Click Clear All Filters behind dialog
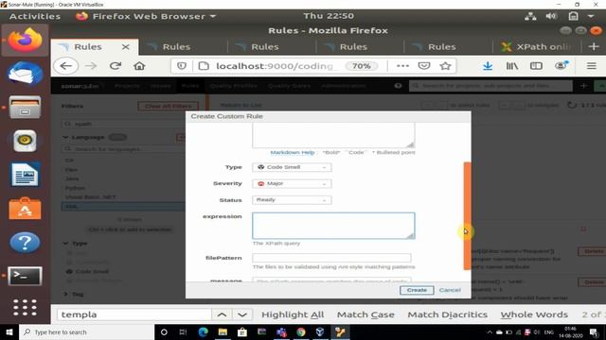606x340 pixels. (x=169, y=106)
